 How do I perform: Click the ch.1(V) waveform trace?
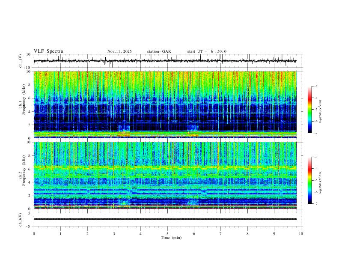click(x=165, y=61)
